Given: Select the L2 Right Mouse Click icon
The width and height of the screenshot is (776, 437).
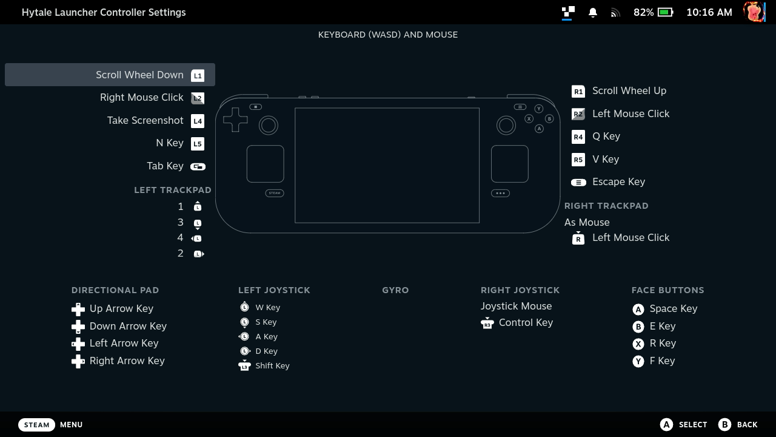Looking at the screenshot, I should tap(198, 98).
